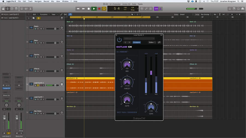This screenshot has height=138, width=246.
Task: Adjust the Beats track volume slider
Action: coord(52,29)
